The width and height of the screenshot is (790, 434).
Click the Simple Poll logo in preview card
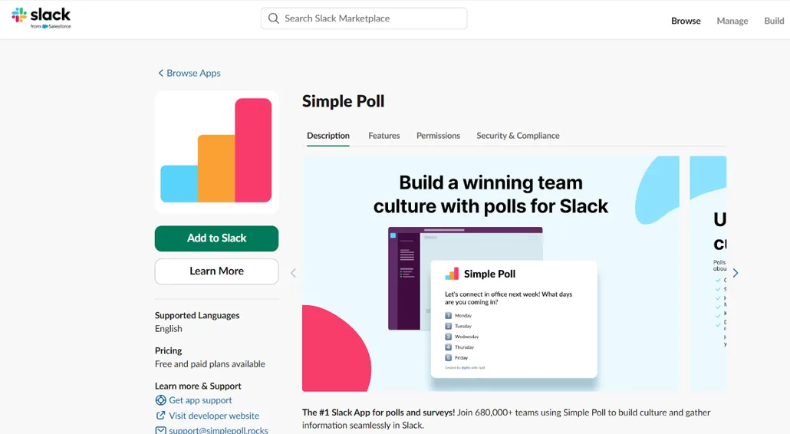(452, 274)
